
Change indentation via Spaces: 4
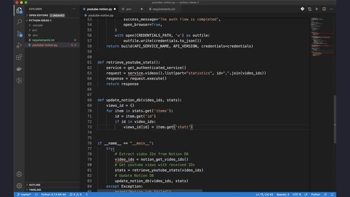[283, 195]
